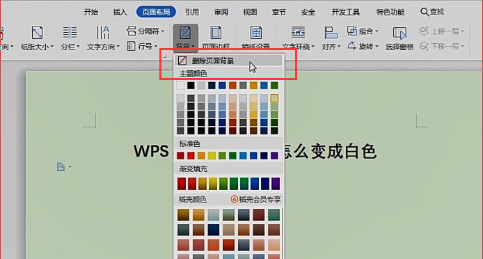Click the Align (对齐) icon
The image size is (483, 259).
(331, 33)
